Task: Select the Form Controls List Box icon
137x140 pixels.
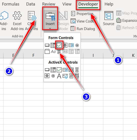Action: 71,45
